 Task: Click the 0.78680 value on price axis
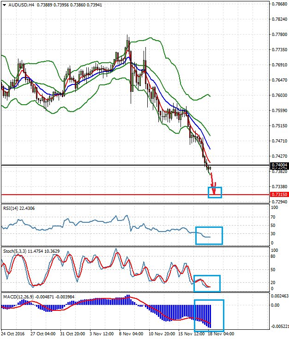[279, 4]
